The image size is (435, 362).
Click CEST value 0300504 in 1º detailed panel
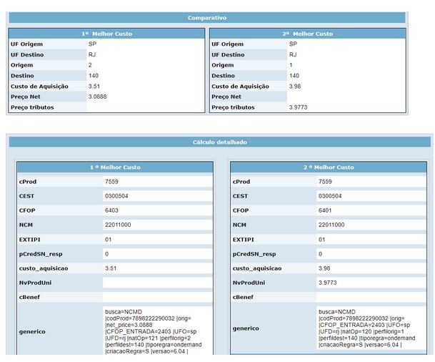coord(116,196)
